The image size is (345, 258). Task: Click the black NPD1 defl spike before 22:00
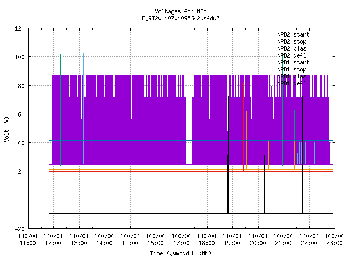(x=302, y=155)
